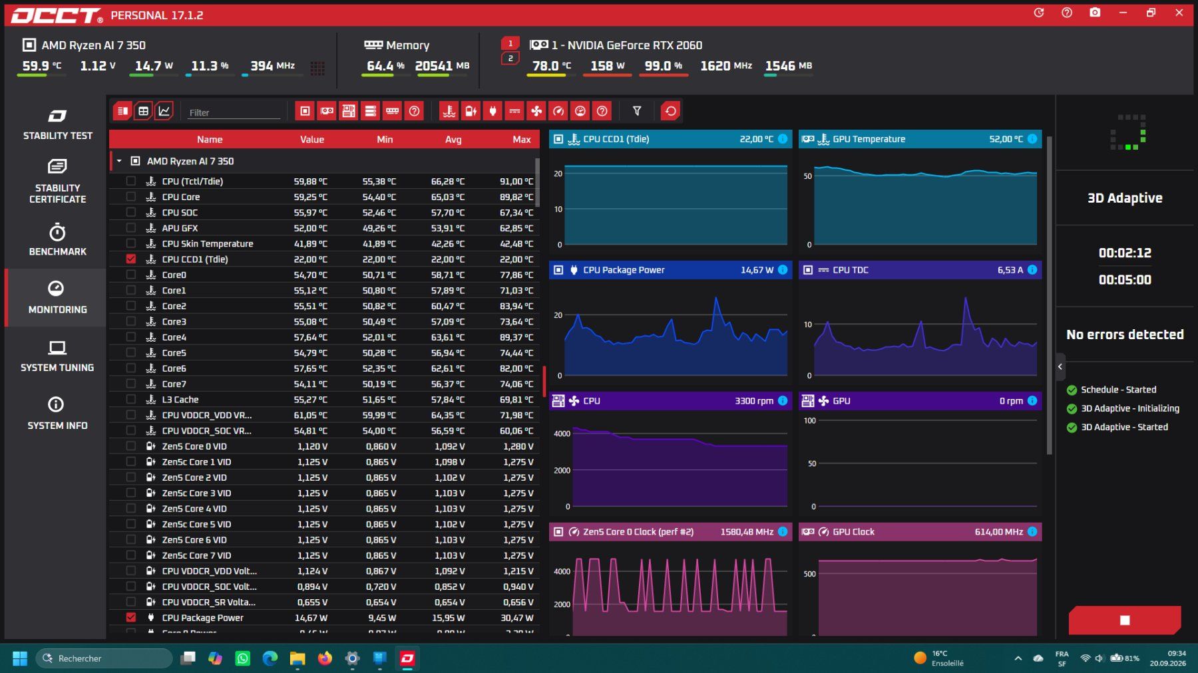Click the funnel filter icon

tap(637, 111)
